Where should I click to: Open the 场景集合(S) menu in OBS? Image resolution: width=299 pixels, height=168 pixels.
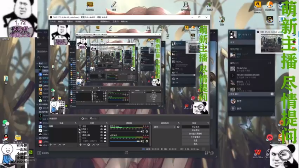point(105,22)
